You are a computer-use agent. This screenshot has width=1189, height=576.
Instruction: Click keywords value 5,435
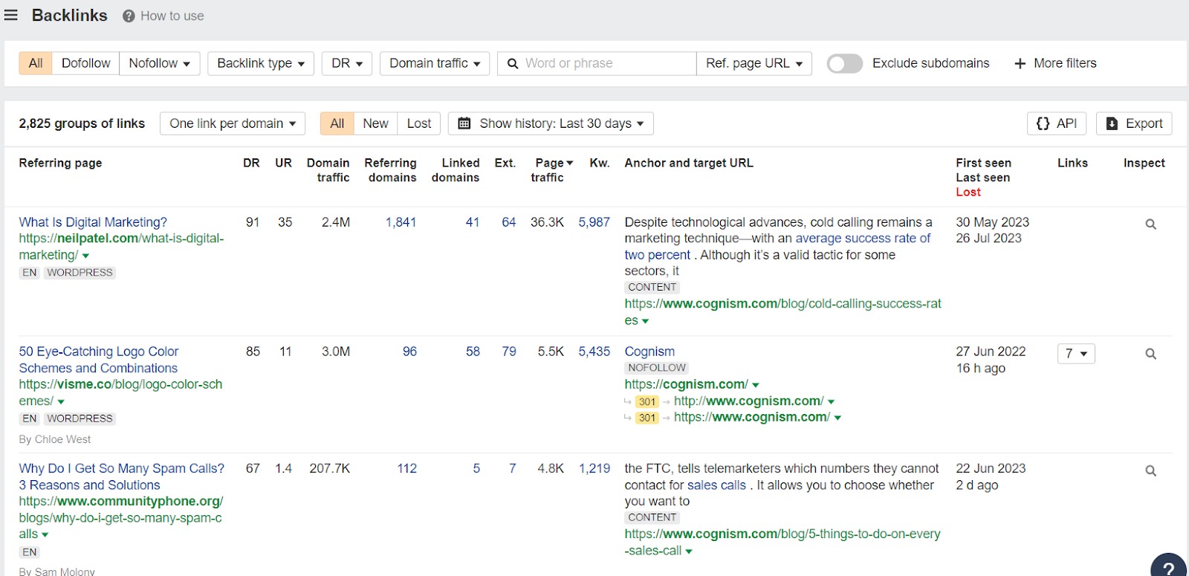coord(594,352)
